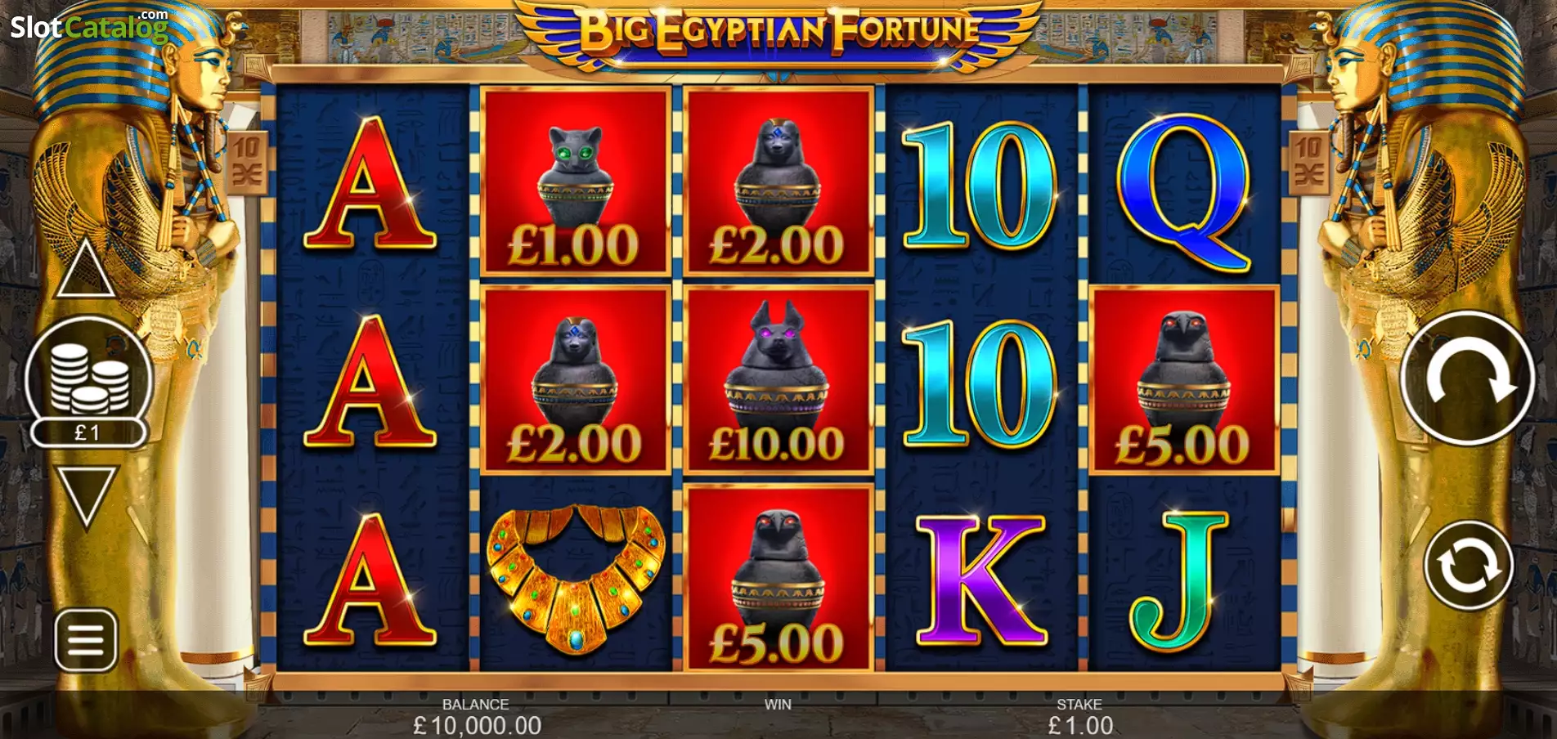Click the left 10 paylines indicator
This screenshot has height=739, width=1557.
[x=248, y=162]
